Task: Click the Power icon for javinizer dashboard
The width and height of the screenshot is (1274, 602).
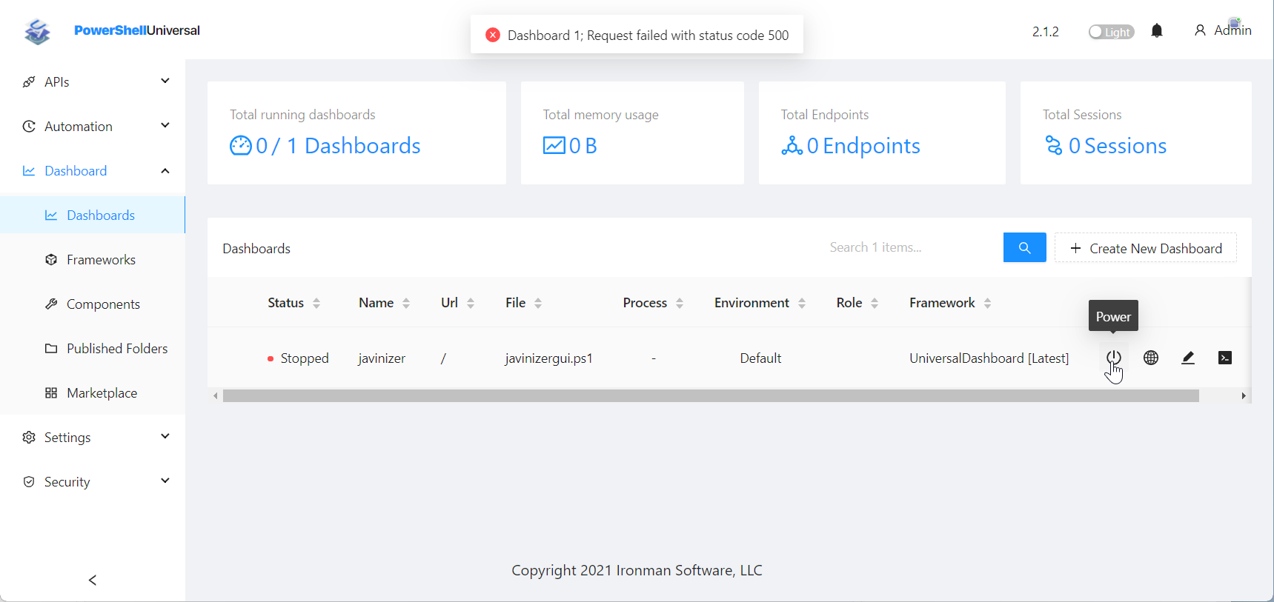Action: (x=1113, y=358)
